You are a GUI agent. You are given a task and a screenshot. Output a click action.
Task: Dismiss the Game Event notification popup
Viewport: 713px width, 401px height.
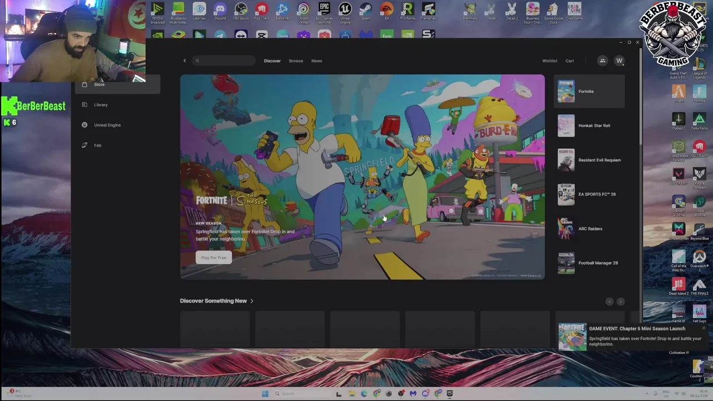[704, 328]
